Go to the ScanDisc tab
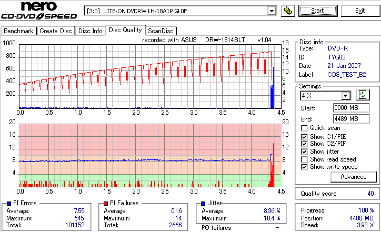The height and width of the screenshot is (232, 381). 161,31
